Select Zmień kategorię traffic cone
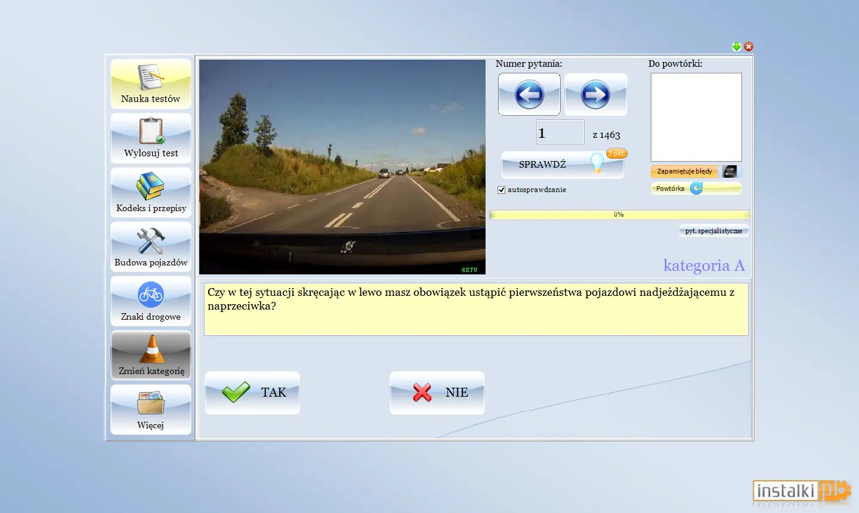The width and height of the screenshot is (859, 513). click(x=151, y=356)
